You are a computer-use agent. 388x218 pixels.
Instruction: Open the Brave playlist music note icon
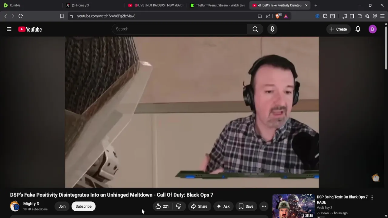[345, 16]
